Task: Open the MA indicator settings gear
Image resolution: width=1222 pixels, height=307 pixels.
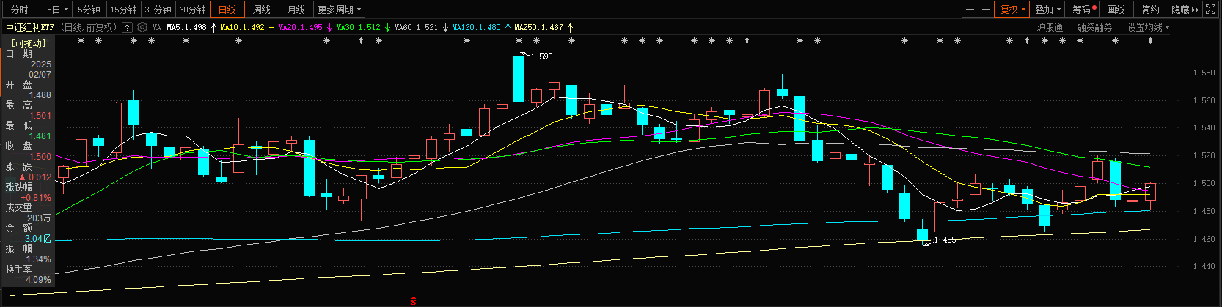Action: [142, 27]
